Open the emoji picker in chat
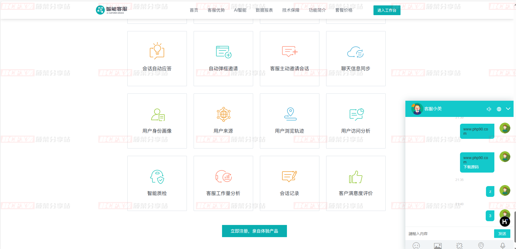 click(x=416, y=245)
